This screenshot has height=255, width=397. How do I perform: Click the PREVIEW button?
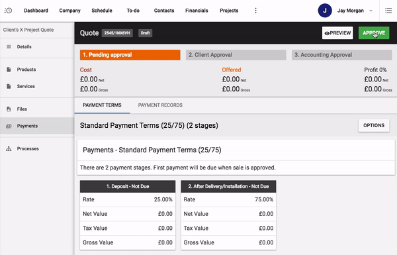click(337, 33)
